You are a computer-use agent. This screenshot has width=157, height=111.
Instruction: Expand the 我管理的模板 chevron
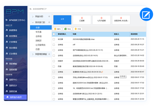pos(33,54)
